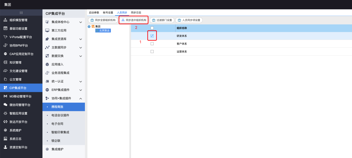Click the 文化建设管理 icon
This screenshot has height=158, width=352.
5,71
